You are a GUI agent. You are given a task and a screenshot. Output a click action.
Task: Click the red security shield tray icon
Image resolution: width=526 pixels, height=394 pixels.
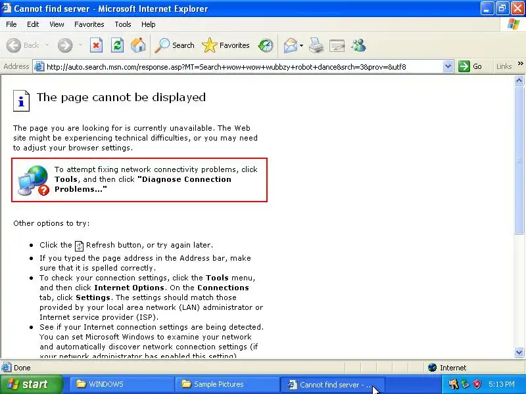coord(477,384)
